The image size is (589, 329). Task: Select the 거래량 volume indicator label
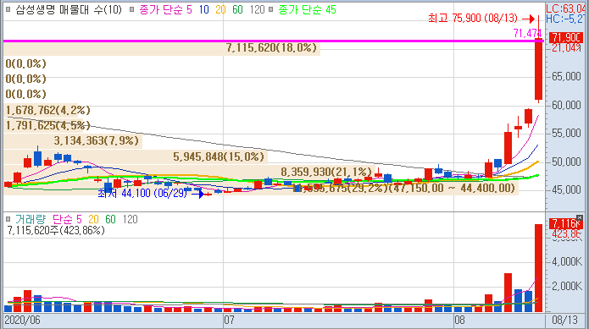pos(30,219)
